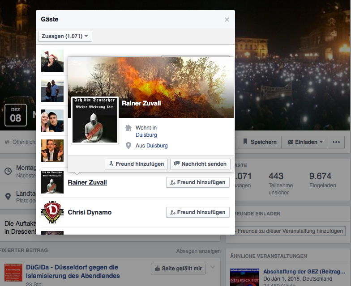Expand the Einladen dropdown
351x286 pixels.
point(305,142)
